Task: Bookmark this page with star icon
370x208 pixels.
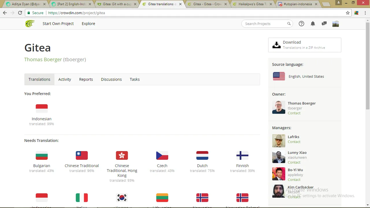Action: 348,13
